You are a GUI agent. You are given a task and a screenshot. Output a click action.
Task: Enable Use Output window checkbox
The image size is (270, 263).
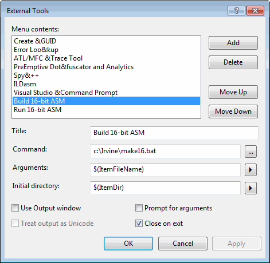15,208
